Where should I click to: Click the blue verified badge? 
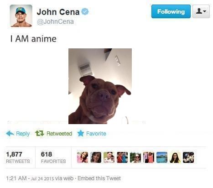[x=85, y=12]
